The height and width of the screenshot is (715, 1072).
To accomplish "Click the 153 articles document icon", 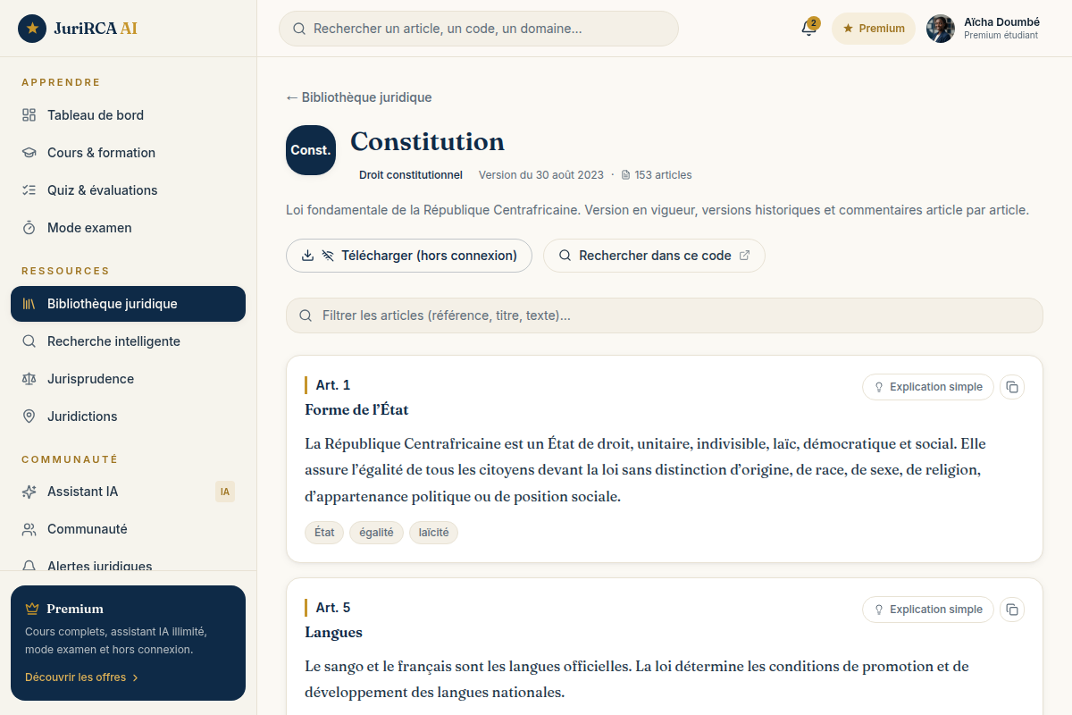I will click(x=625, y=175).
